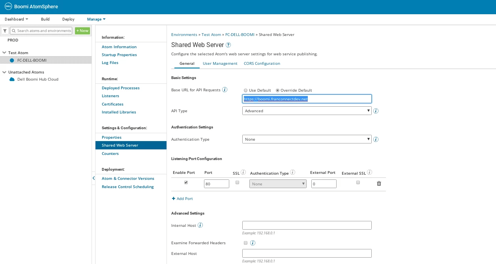Click the Base URL input field
Image resolution: width=496 pixels, height=264 pixels.
point(307,99)
